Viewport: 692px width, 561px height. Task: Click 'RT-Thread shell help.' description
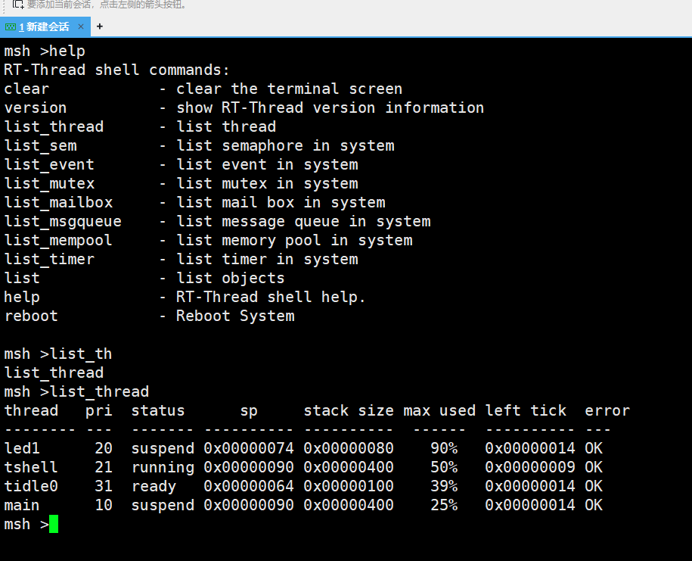click(x=271, y=298)
